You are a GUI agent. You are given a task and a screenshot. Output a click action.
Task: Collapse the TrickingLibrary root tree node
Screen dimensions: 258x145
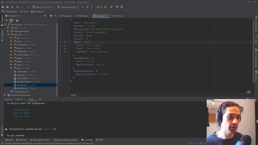pos(5,25)
